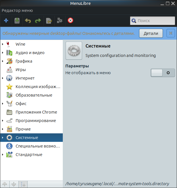Click the large gear icon for Системные
Screen dimensions: 177x188
tap(74, 51)
